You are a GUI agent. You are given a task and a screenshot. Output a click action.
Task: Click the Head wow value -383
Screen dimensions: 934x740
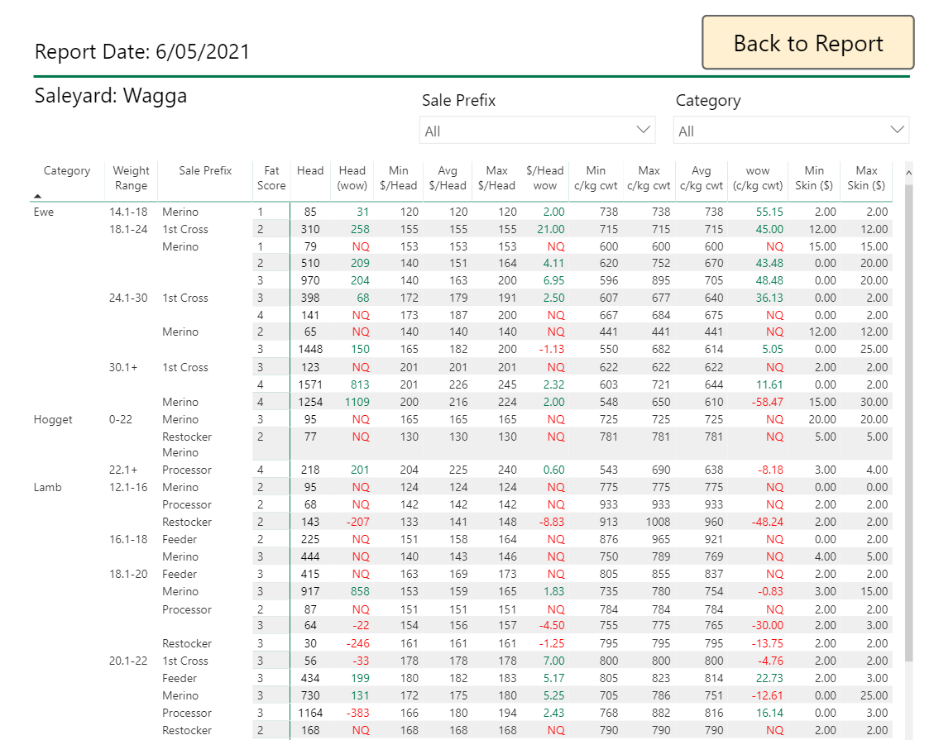click(x=357, y=713)
